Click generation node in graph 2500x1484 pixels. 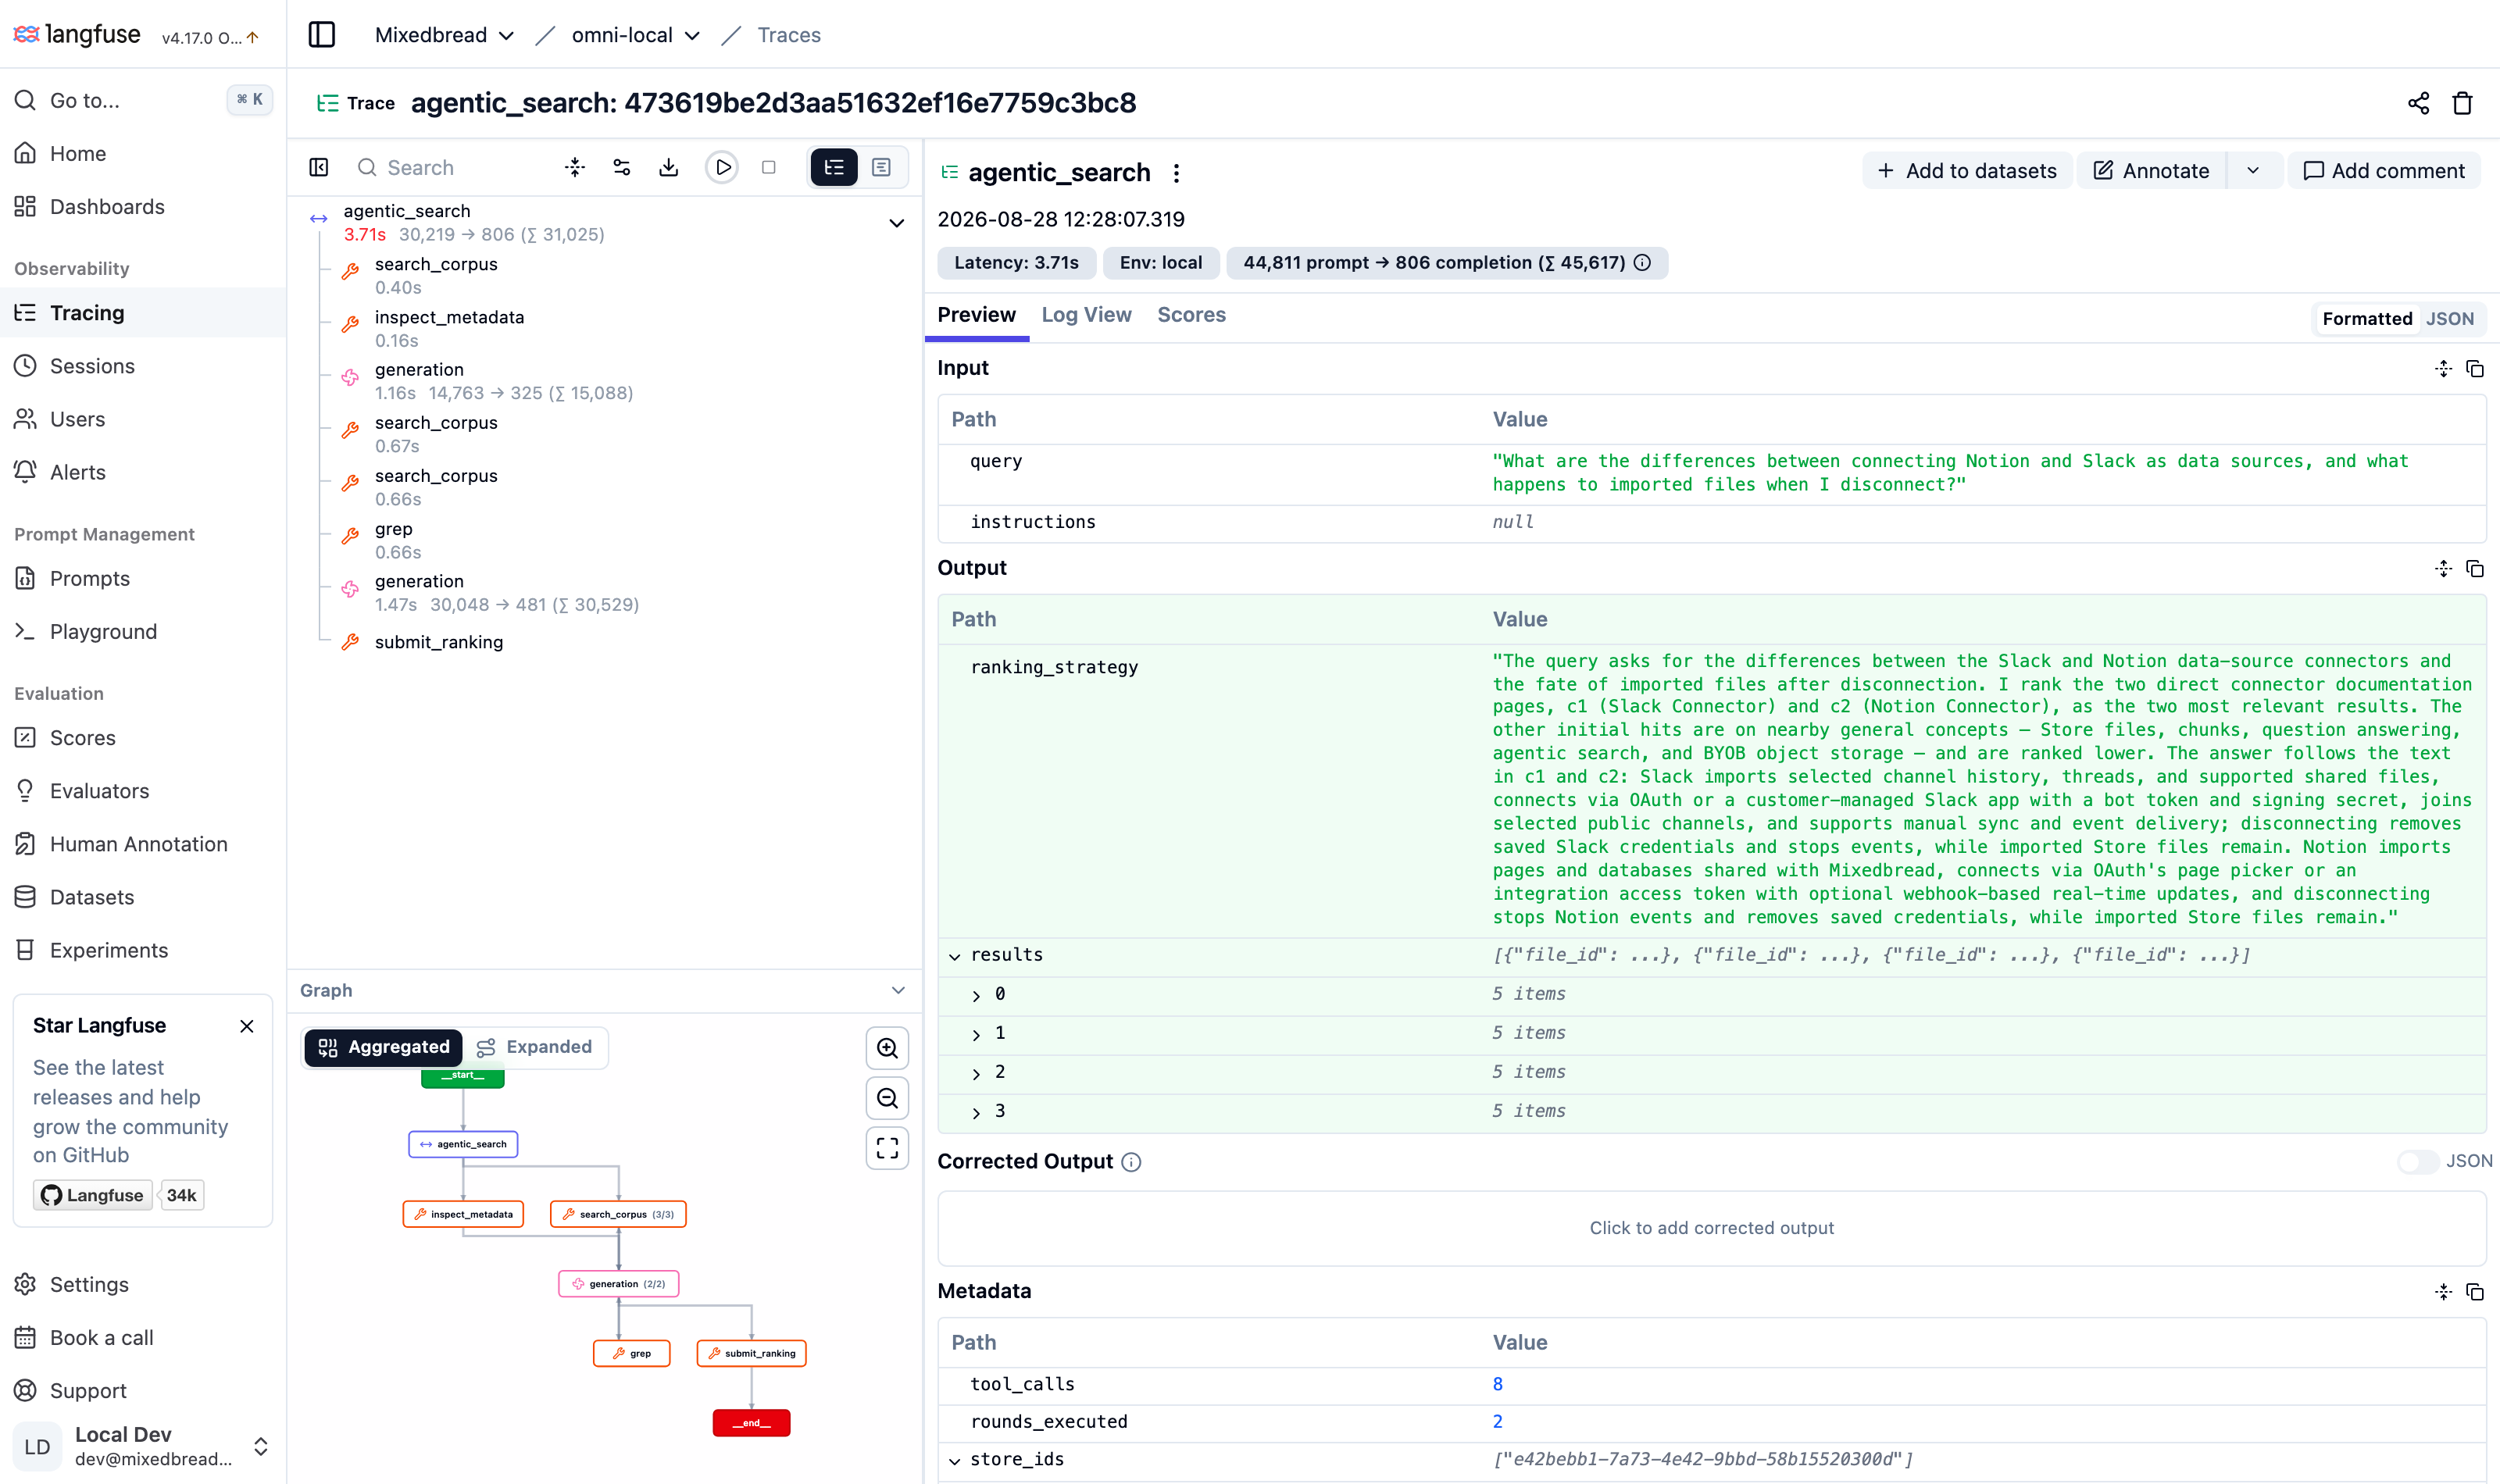(x=618, y=1284)
